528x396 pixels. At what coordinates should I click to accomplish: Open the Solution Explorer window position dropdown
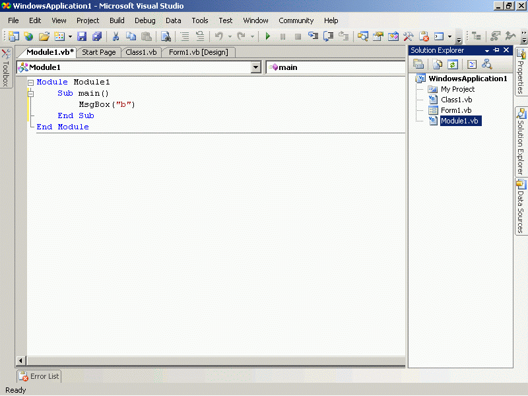coord(487,50)
